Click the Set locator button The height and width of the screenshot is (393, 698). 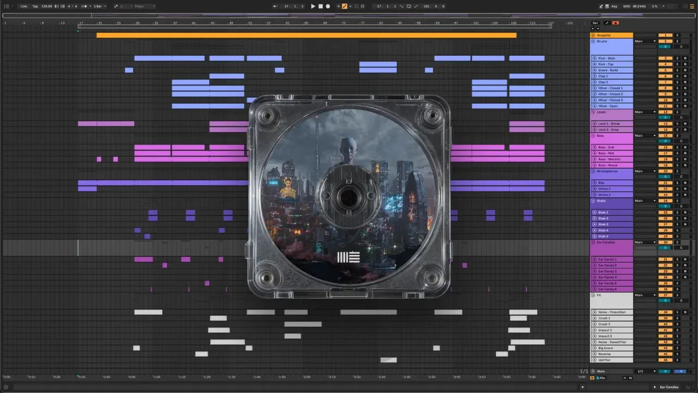tap(595, 23)
